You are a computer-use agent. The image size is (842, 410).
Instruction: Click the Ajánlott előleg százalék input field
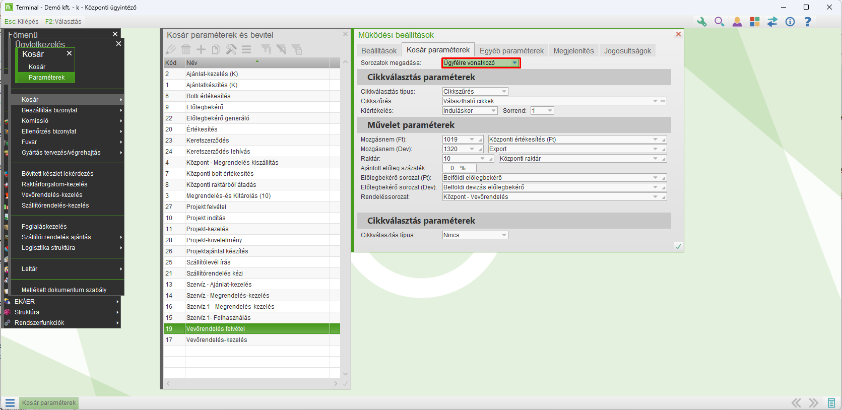459,168
